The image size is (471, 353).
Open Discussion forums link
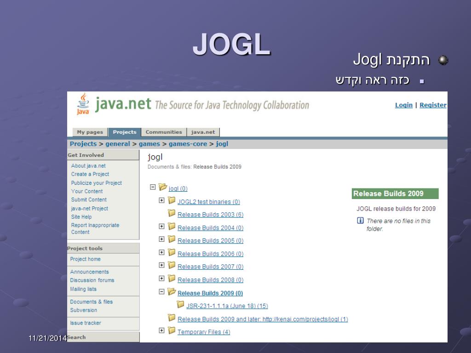click(92, 280)
